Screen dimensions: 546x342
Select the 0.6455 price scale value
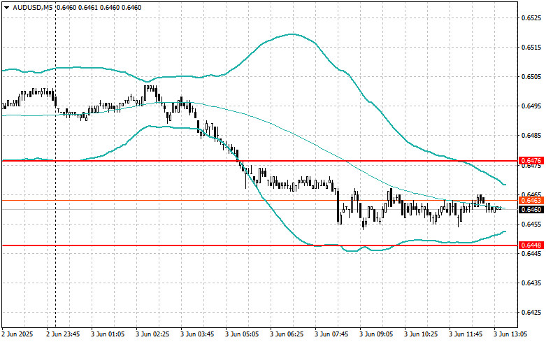tap(531, 224)
